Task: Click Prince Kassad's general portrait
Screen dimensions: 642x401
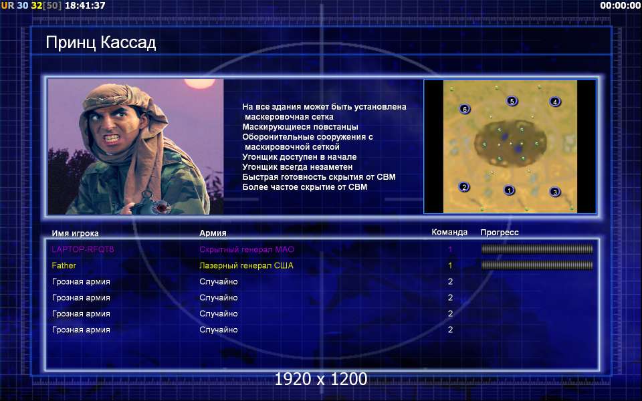Action: [136, 146]
